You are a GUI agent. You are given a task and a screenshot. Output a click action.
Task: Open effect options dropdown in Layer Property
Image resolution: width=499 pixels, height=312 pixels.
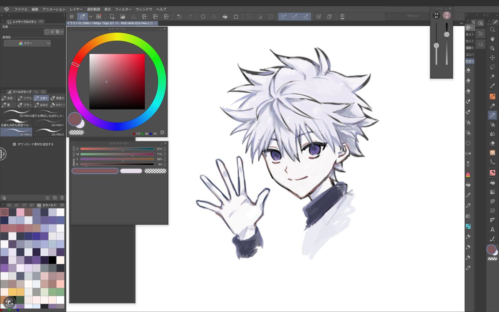(x=62, y=32)
